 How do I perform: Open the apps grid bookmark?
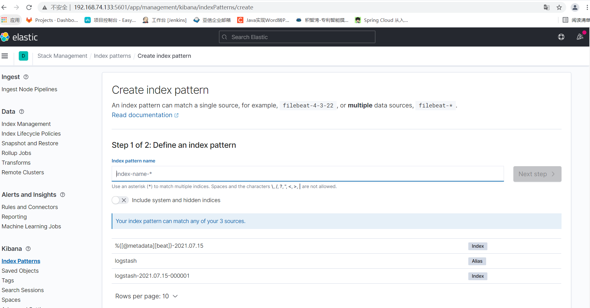[11, 20]
